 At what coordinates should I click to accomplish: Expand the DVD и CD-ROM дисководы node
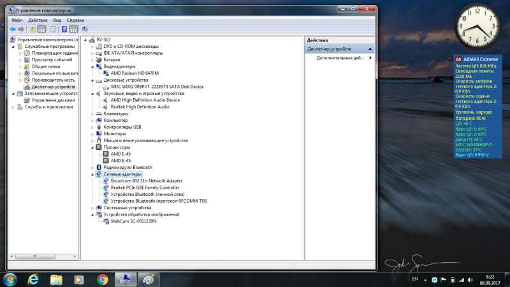click(94, 46)
